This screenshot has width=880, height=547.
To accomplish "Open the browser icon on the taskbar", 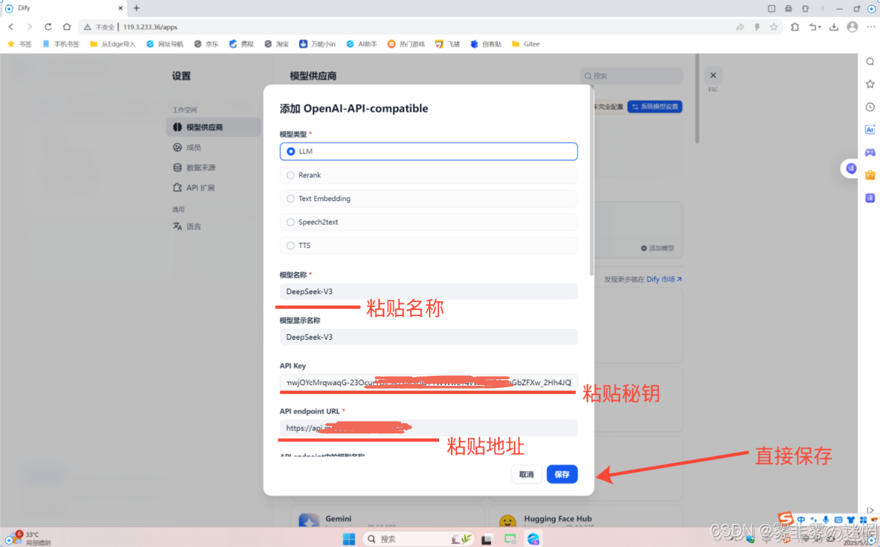I will click(x=533, y=539).
